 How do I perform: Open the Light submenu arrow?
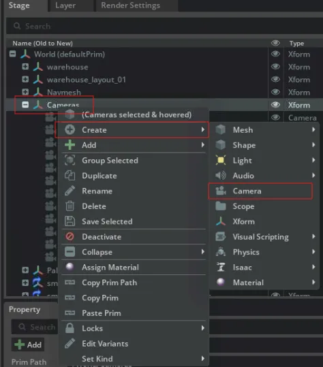(x=313, y=160)
